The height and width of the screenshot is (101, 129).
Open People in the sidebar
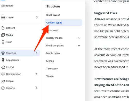pos(10,81)
